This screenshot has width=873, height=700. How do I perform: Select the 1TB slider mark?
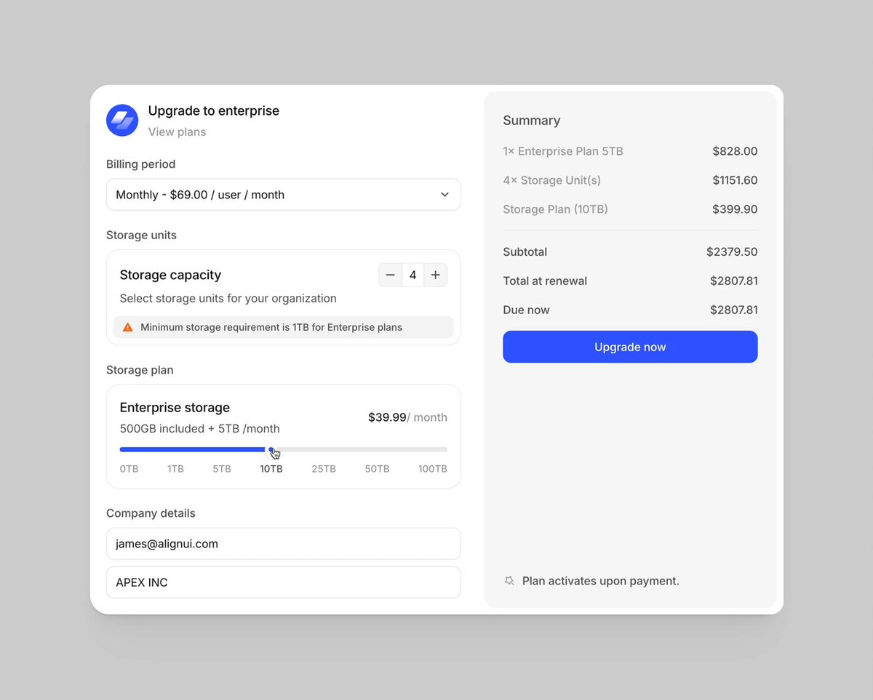click(x=175, y=469)
